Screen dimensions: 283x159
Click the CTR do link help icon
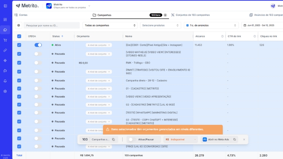(x=255, y=36)
